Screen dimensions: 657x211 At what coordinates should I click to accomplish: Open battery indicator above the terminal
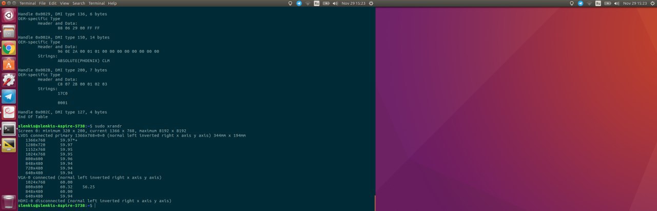pyautogui.click(x=325, y=3)
